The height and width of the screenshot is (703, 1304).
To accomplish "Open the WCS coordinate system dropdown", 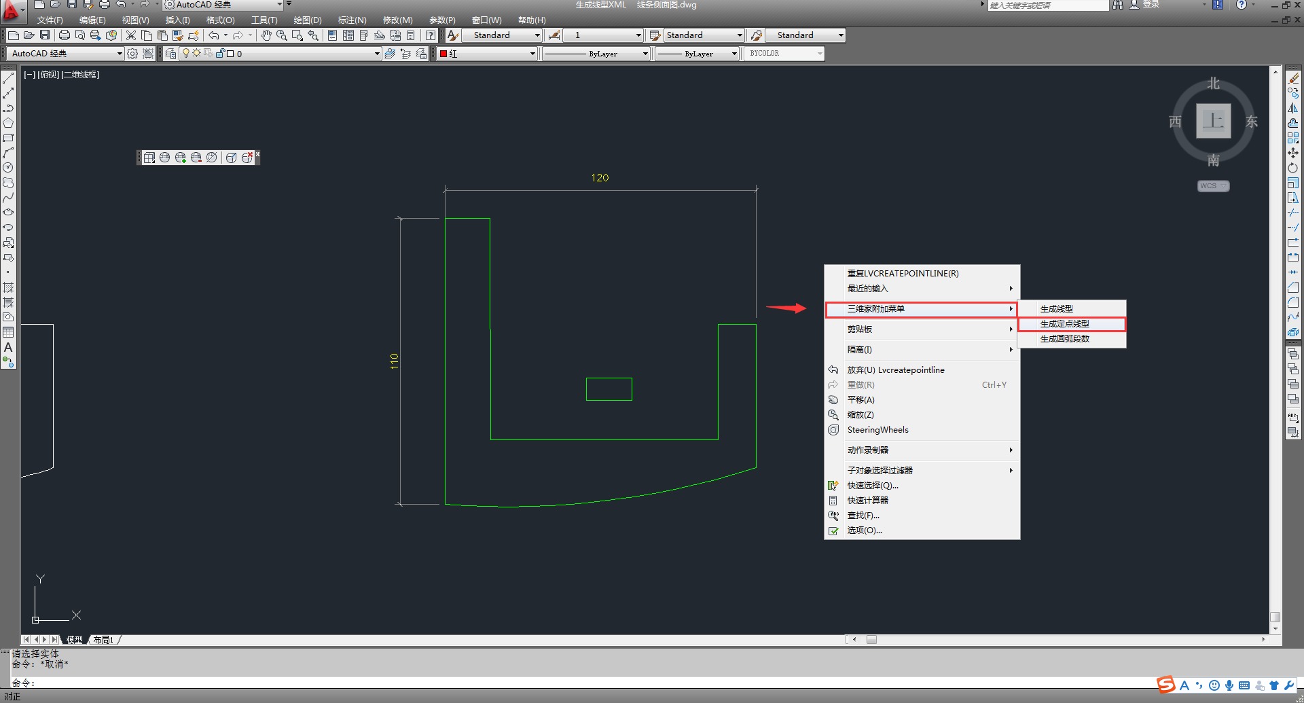I will point(1213,186).
